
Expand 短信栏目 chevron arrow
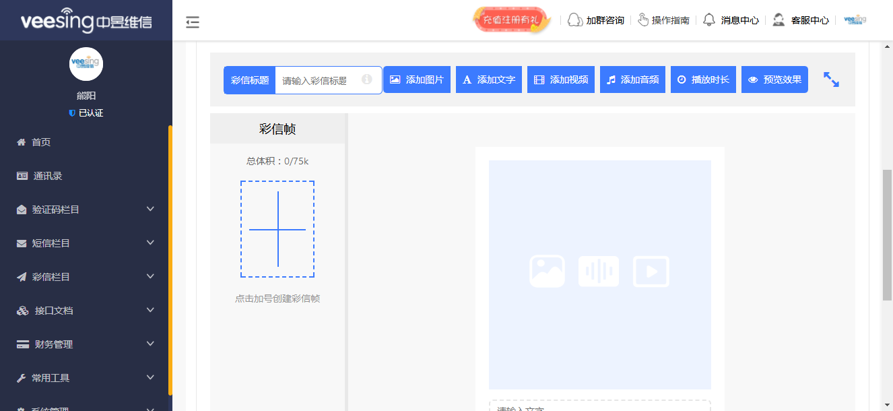click(x=151, y=243)
